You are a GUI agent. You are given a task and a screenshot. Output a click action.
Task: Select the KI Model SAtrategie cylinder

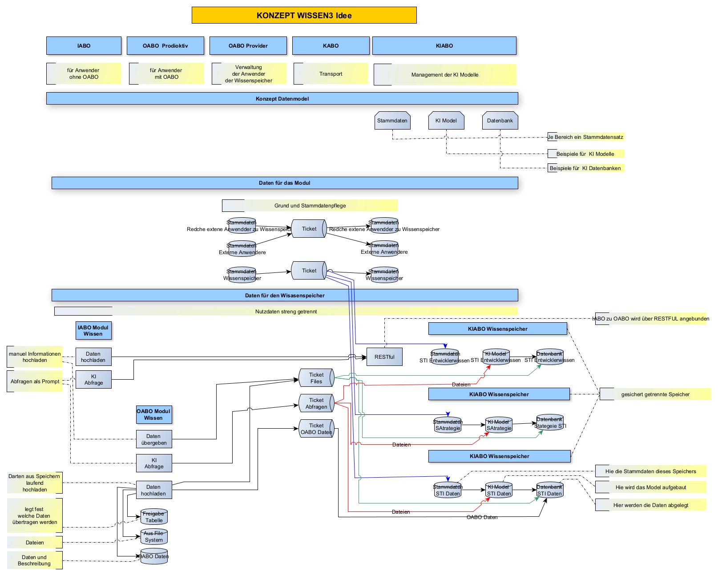[499, 425]
